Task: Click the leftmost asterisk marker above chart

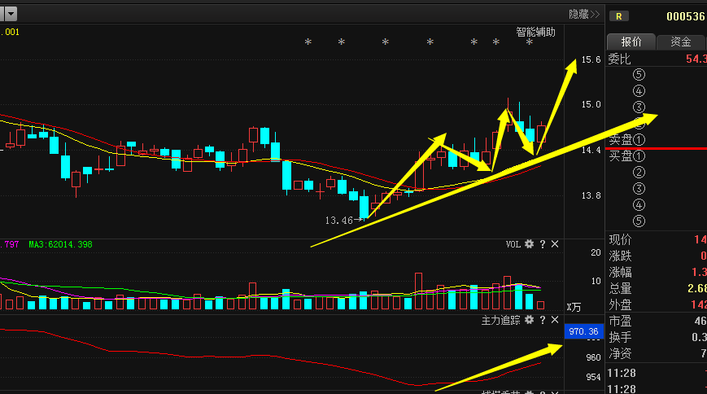Action: point(308,42)
